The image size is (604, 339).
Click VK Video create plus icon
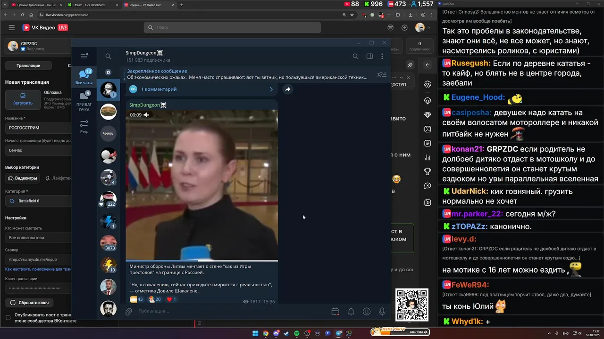coord(404,28)
